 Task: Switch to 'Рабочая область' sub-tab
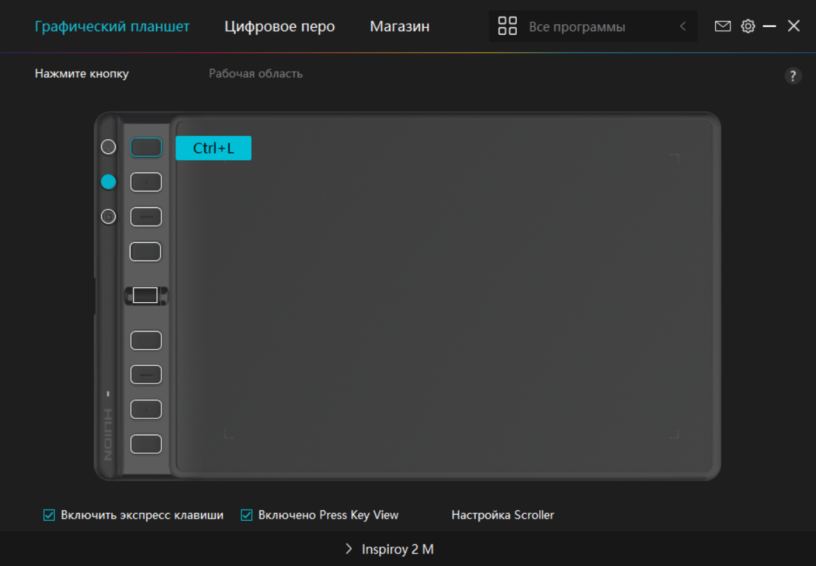tap(255, 74)
